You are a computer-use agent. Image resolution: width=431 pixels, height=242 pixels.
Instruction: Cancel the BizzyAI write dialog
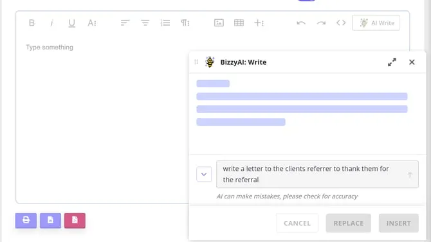297,223
